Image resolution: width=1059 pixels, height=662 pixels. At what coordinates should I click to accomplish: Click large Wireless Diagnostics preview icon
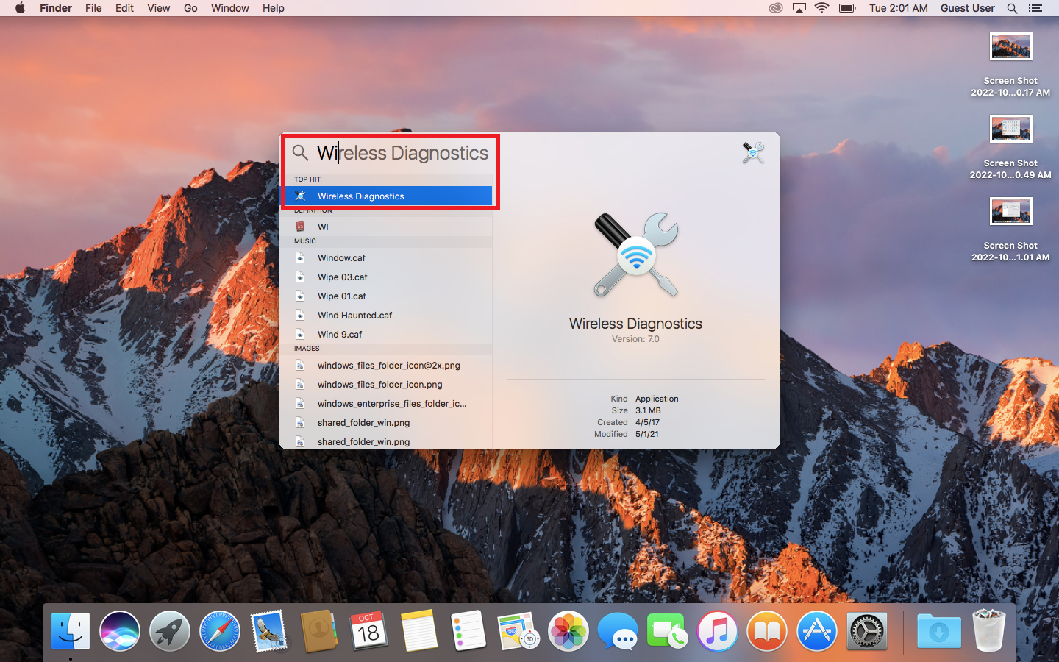click(636, 255)
